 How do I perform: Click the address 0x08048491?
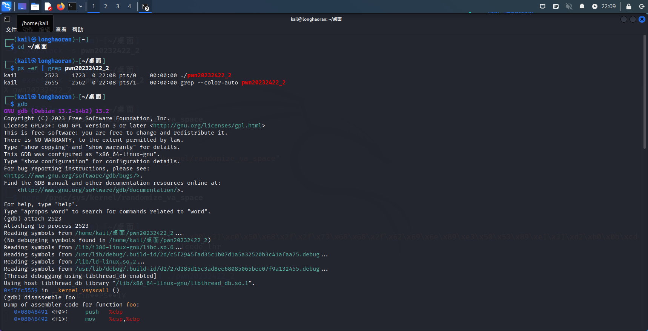click(31, 312)
